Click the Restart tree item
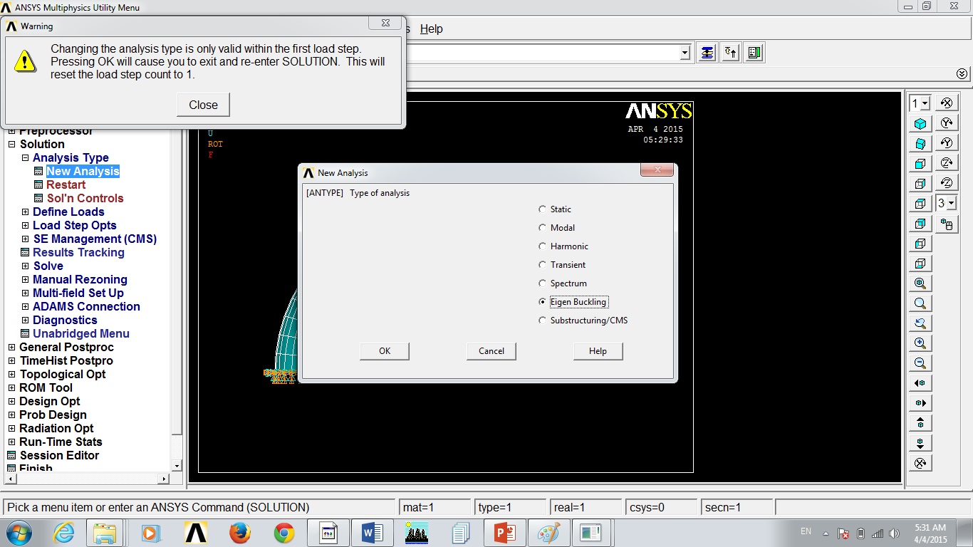The width and height of the screenshot is (973, 547). point(66,185)
